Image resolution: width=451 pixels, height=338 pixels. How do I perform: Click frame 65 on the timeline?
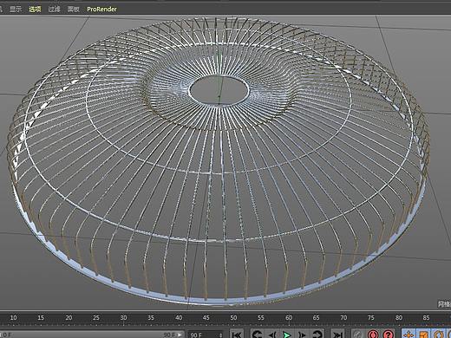click(x=316, y=318)
